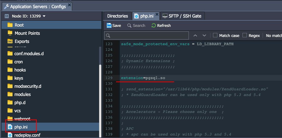The height and width of the screenshot is (138, 282).
Task: Click the php.d folder icon
Action: coord(10,102)
